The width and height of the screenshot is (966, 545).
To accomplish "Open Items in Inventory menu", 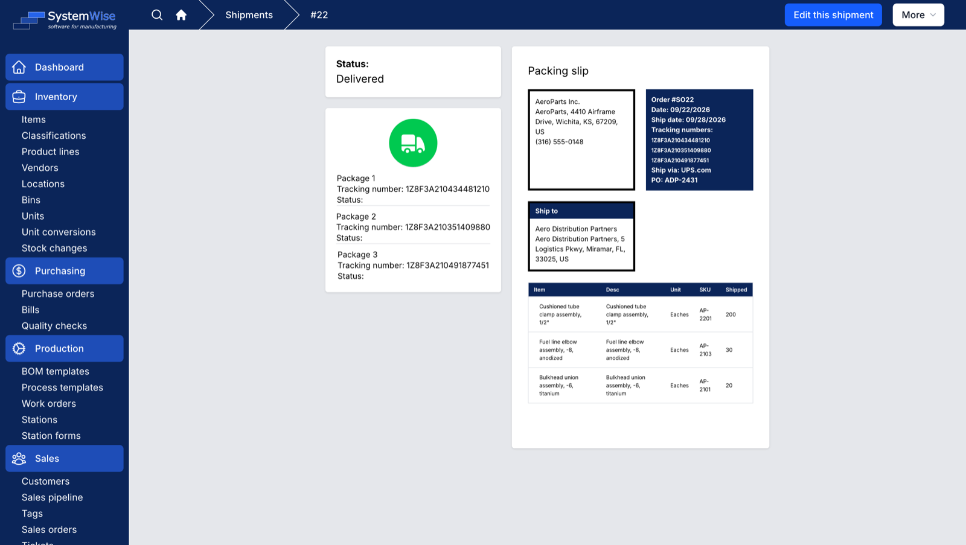I will click(x=34, y=120).
